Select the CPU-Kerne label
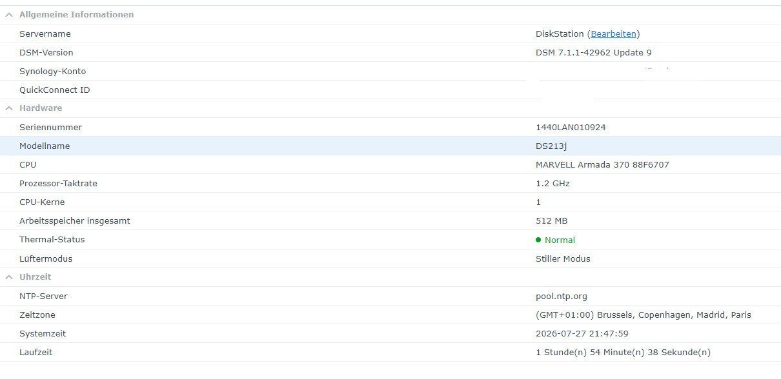Screen dimensions: 781x379 point(42,202)
